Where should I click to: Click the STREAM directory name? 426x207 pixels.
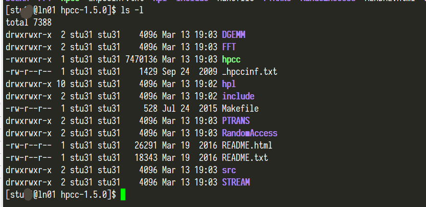click(x=236, y=182)
